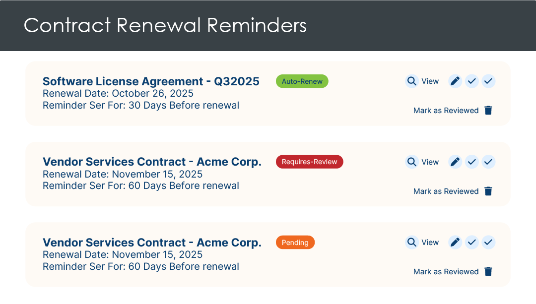Click the delete trash icon on the Pending contract

(x=488, y=272)
